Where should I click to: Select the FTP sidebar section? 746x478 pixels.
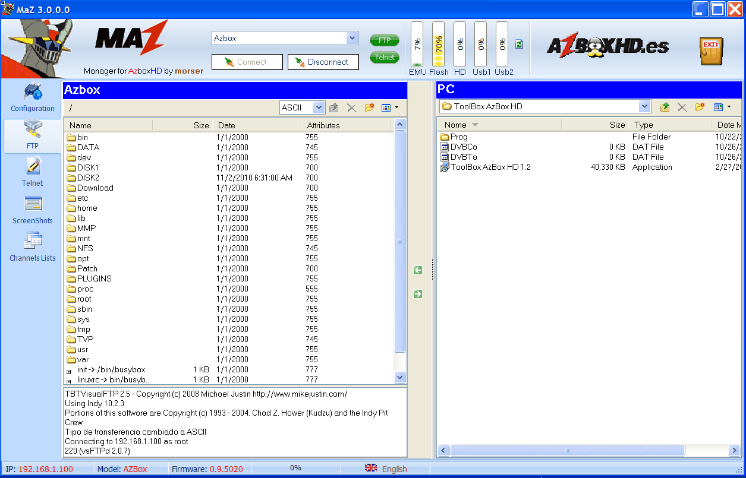[33, 137]
